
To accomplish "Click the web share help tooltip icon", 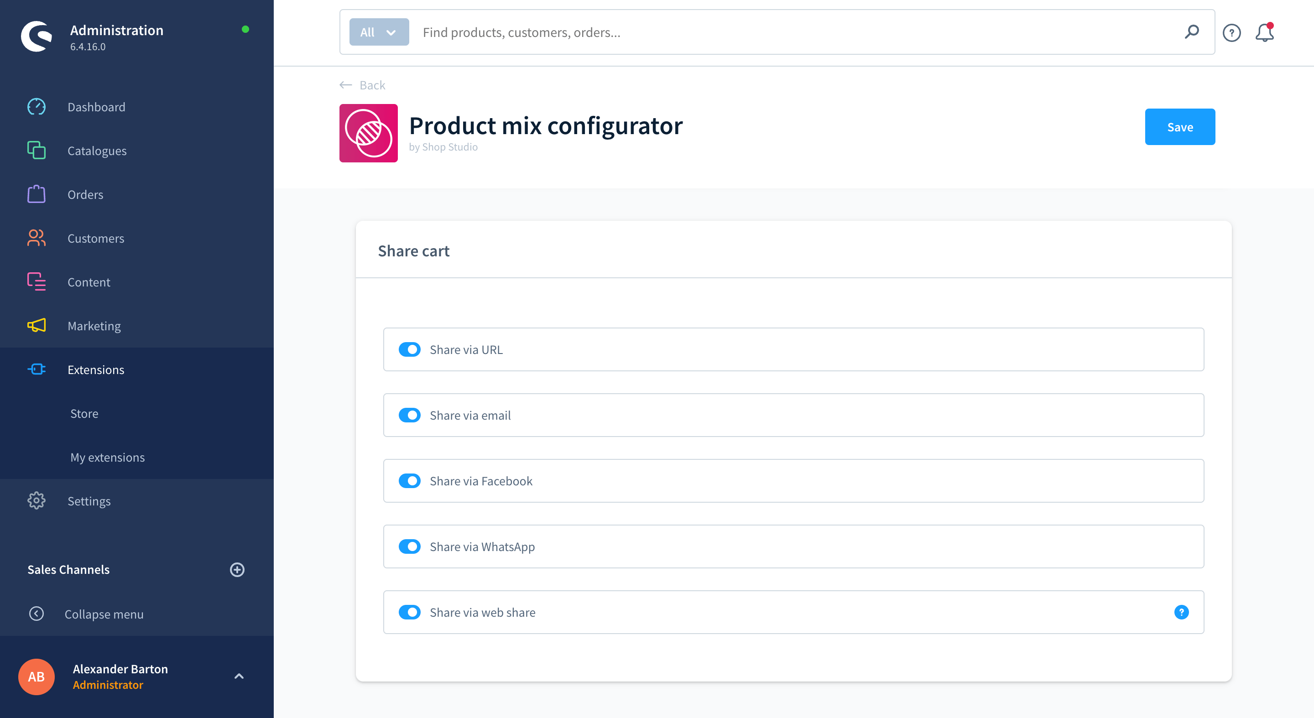I will (1181, 612).
